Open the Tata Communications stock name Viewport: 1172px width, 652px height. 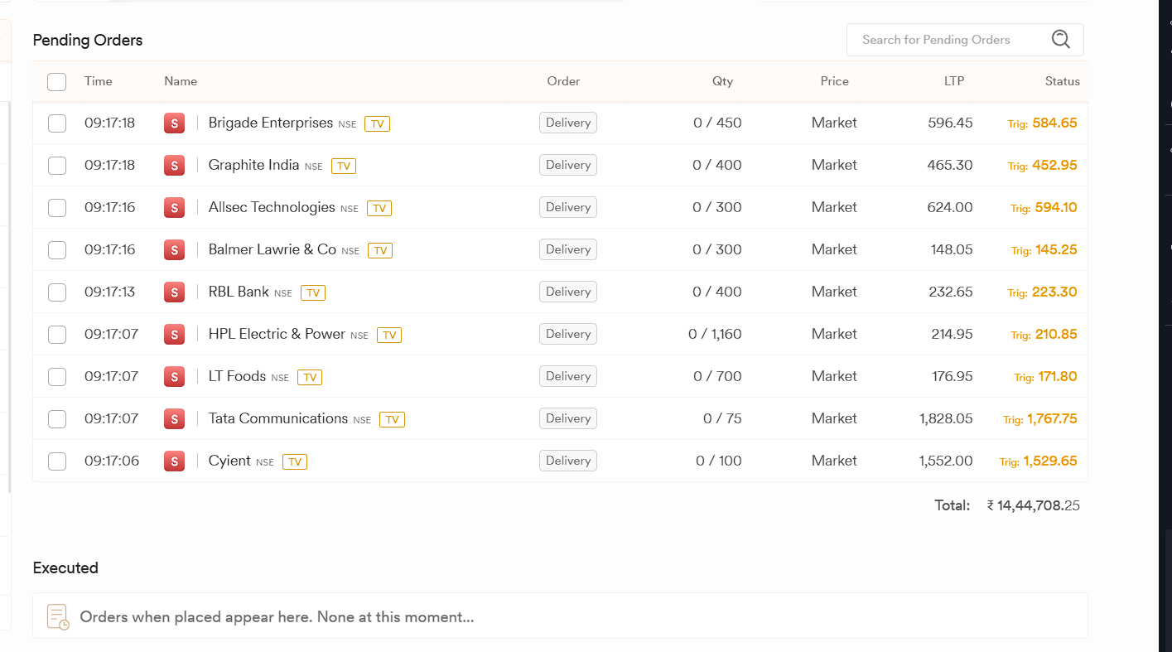tap(278, 418)
